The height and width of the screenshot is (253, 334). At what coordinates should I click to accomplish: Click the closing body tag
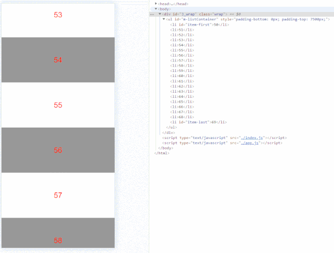point(166,148)
